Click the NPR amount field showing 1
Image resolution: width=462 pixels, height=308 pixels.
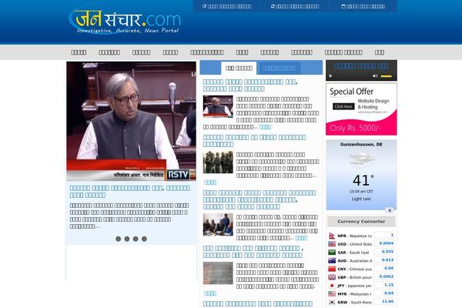tap(384, 235)
